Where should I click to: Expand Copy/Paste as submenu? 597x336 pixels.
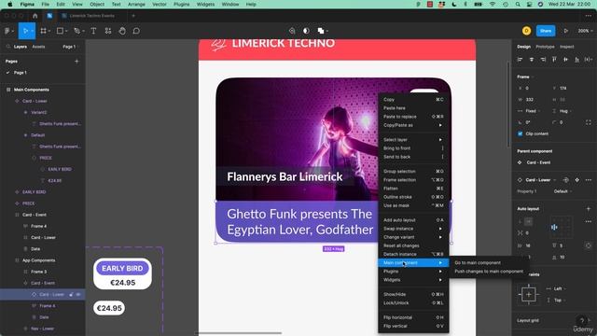pos(413,125)
